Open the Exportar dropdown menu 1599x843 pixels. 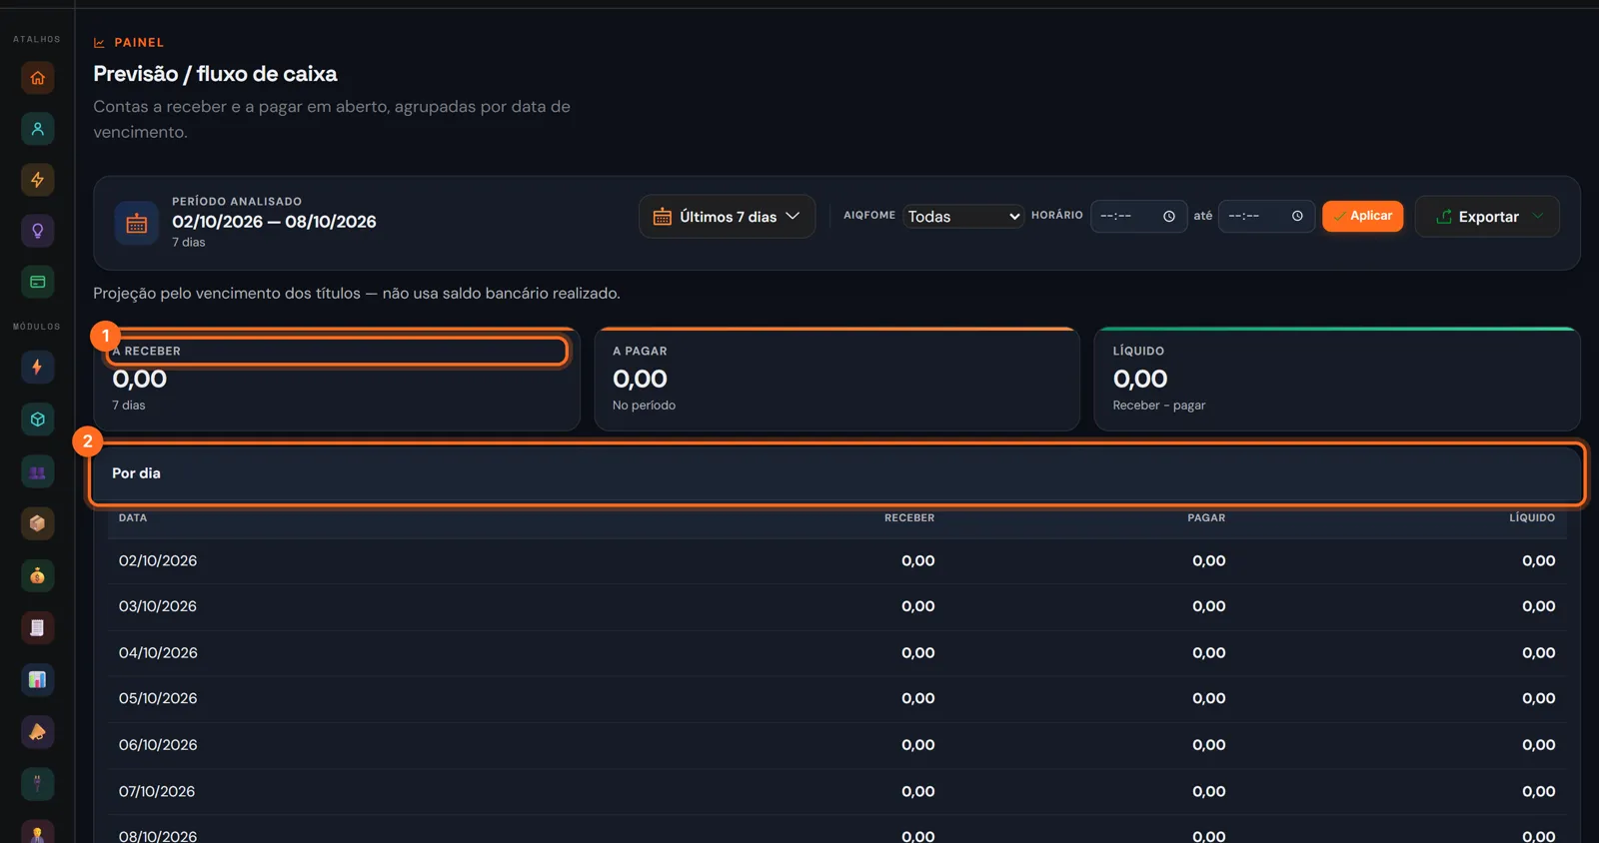pos(1487,217)
